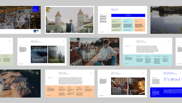Click the circular icon on Culture Scouts photo
Image resolution: width=182 pixels, height=103 pixels.
click(x=116, y=41)
